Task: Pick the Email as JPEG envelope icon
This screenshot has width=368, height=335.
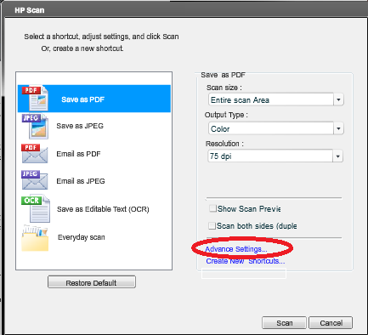Action: [x=35, y=179]
